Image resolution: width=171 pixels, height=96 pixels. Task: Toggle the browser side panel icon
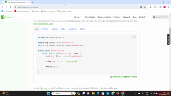[x=160, y=7]
